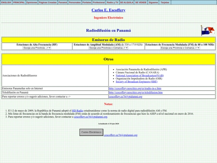The height and width of the screenshot is (163, 217).
Task: Click the Radiodifusión en Panamá heading
Action: coord(108,31)
